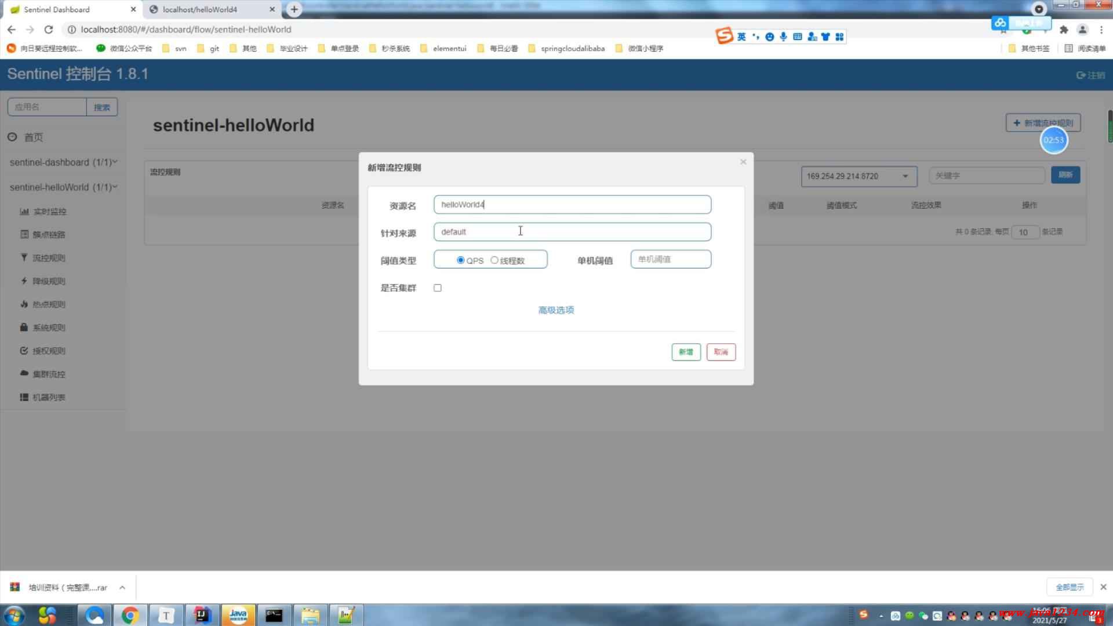
Task: Click the 新增流控规则 button at top right
Action: (x=1043, y=123)
